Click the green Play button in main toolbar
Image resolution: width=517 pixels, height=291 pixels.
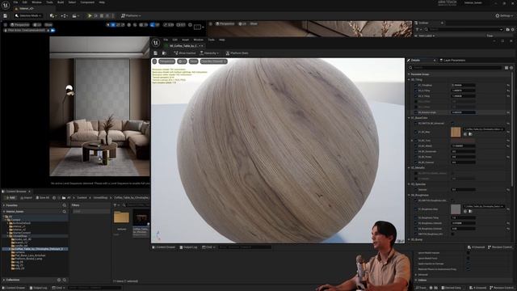[x=90, y=15]
